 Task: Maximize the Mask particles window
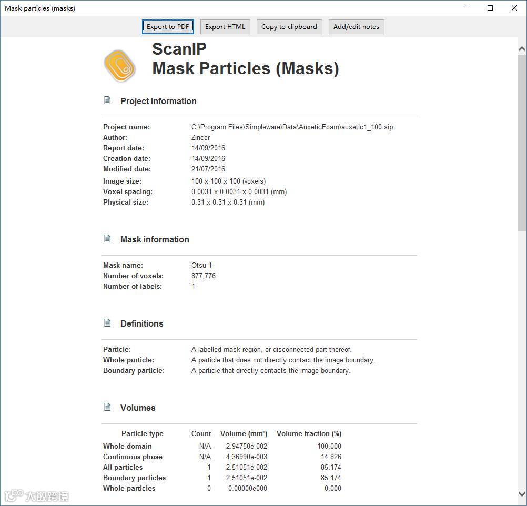tap(490, 8)
